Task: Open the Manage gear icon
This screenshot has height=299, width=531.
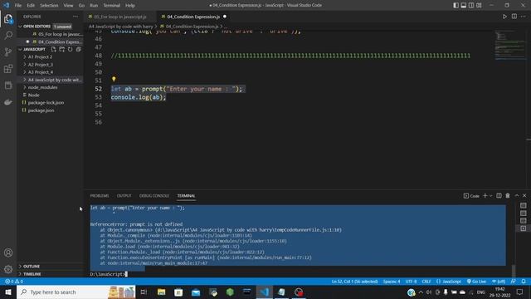Action: click(8, 269)
